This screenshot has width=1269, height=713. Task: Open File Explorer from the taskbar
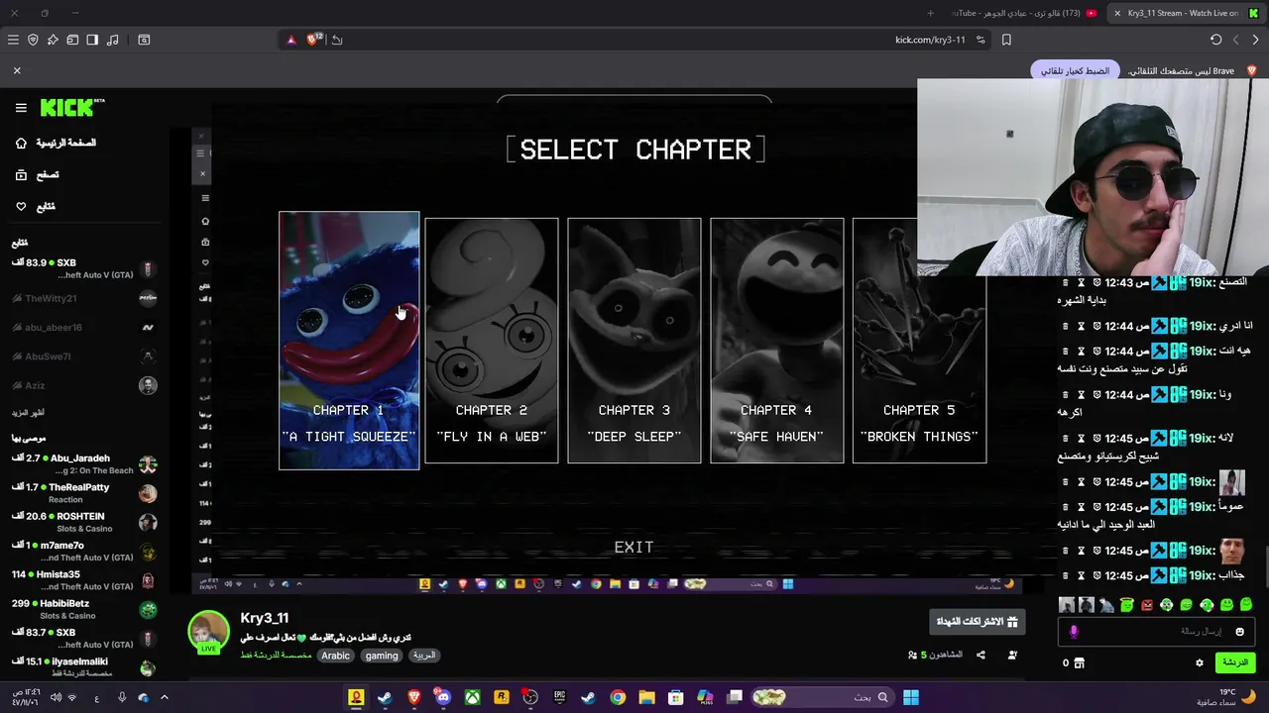(646, 697)
